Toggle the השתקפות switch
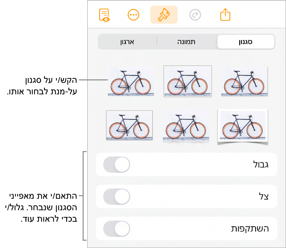Viewport: 286px width, 248px height. click(117, 229)
